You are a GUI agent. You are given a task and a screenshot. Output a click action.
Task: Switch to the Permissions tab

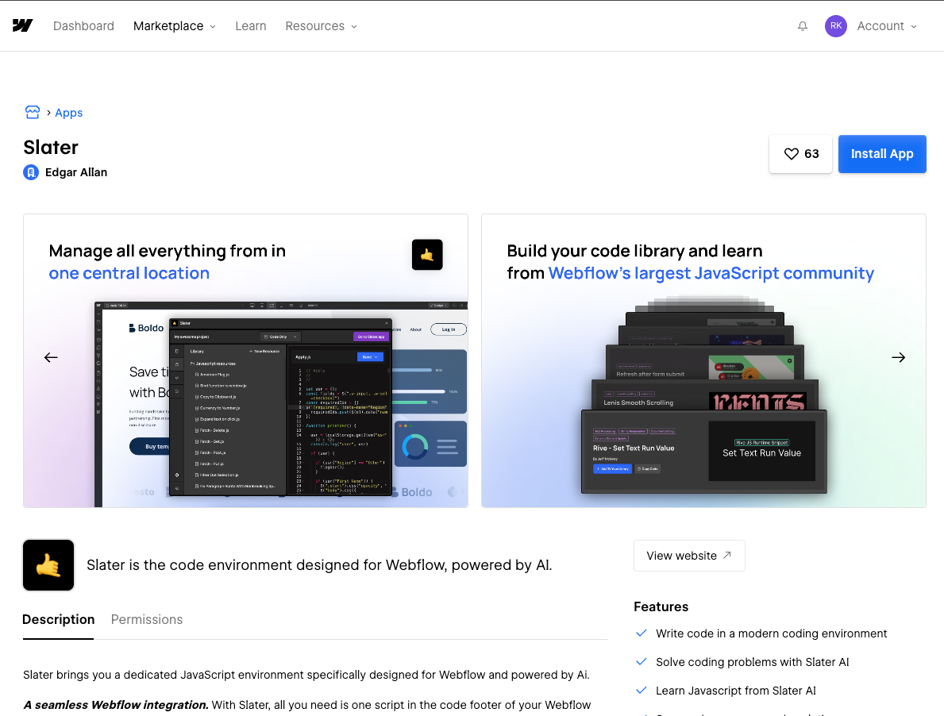(147, 620)
